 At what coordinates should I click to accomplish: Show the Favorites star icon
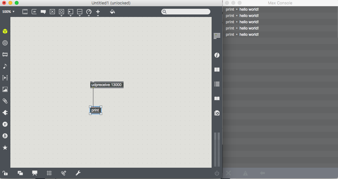click(x=5, y=148)
